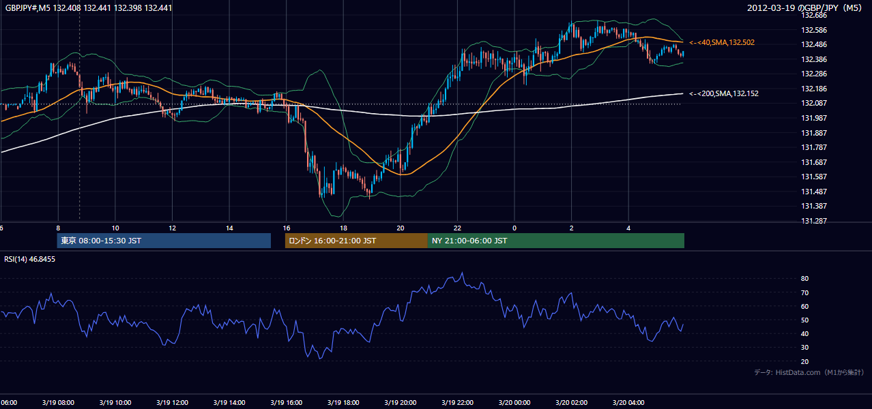Click the 131.887 price axis label
This screenshot has width=872, height=409.
point(813,133)
